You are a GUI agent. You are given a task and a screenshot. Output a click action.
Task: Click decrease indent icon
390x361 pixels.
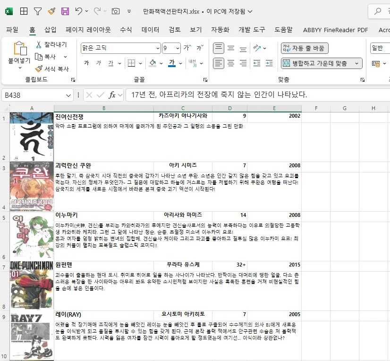[257, 63]
